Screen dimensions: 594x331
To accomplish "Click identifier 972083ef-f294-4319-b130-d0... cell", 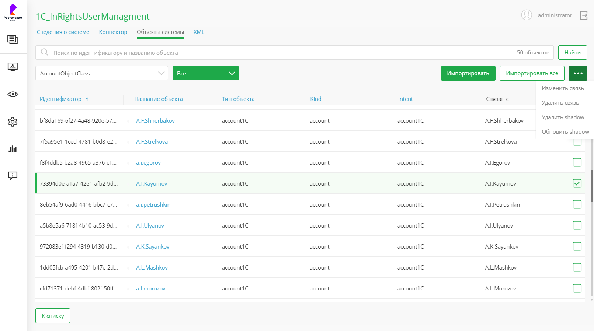I will (x=78, y=247).
